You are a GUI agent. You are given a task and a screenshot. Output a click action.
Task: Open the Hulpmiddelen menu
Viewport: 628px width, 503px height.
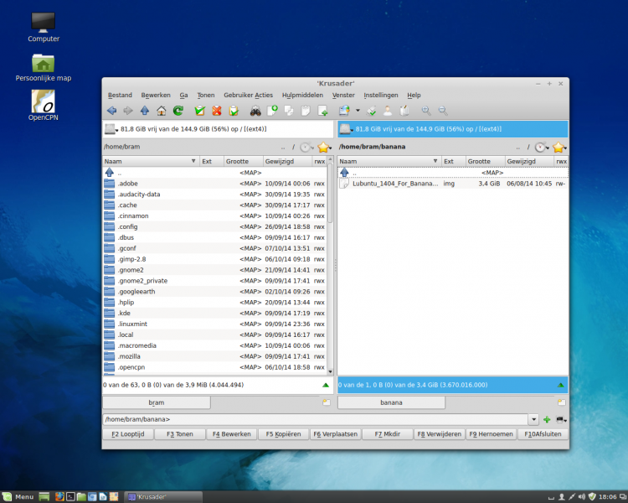pos(302,95)
